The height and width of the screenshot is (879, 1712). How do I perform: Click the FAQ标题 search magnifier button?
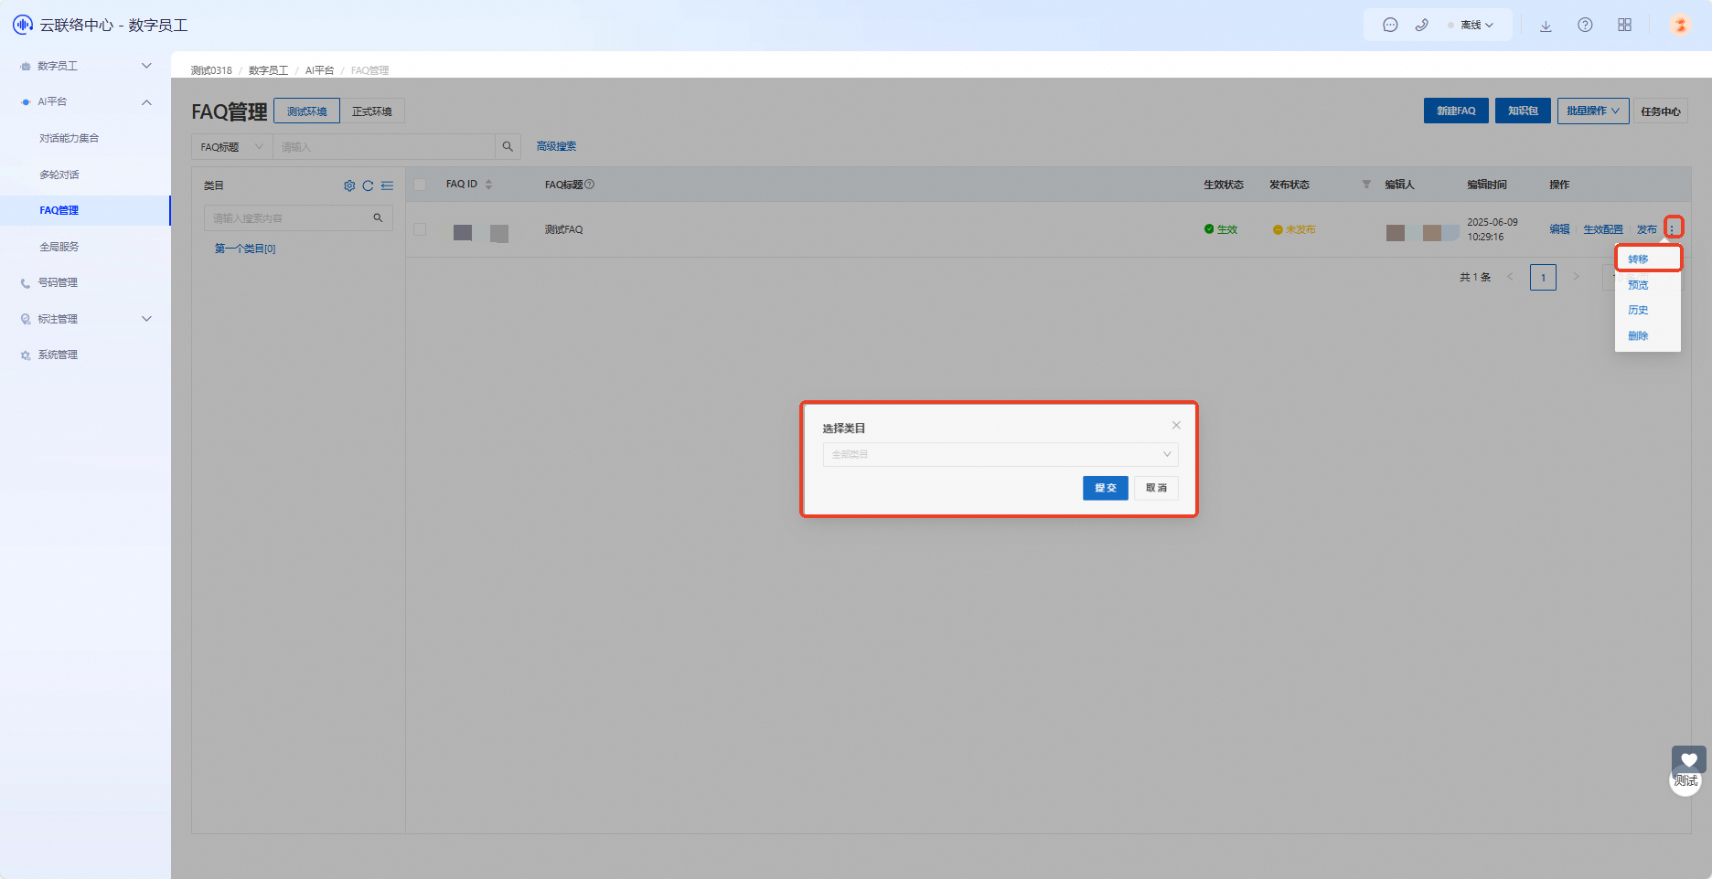pyautogui.click(x=508, y=146)
